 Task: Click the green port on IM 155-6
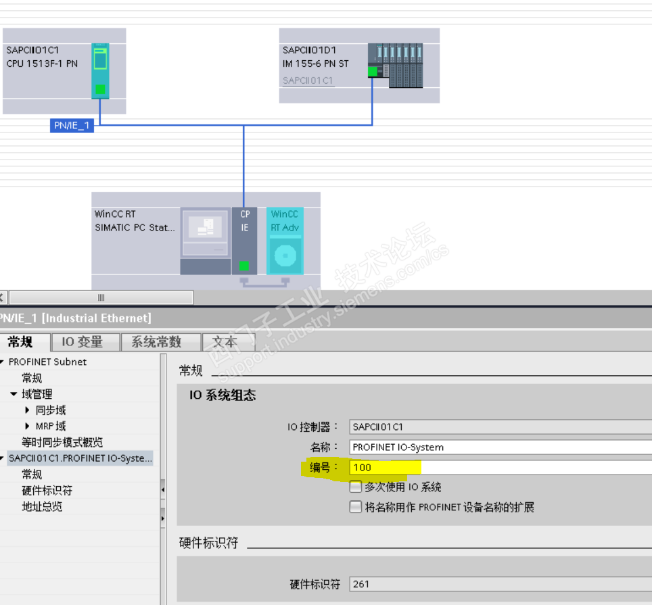(373, 72)
